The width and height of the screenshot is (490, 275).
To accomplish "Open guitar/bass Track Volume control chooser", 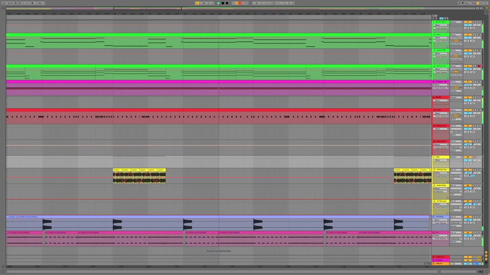I will coord(441,28).
